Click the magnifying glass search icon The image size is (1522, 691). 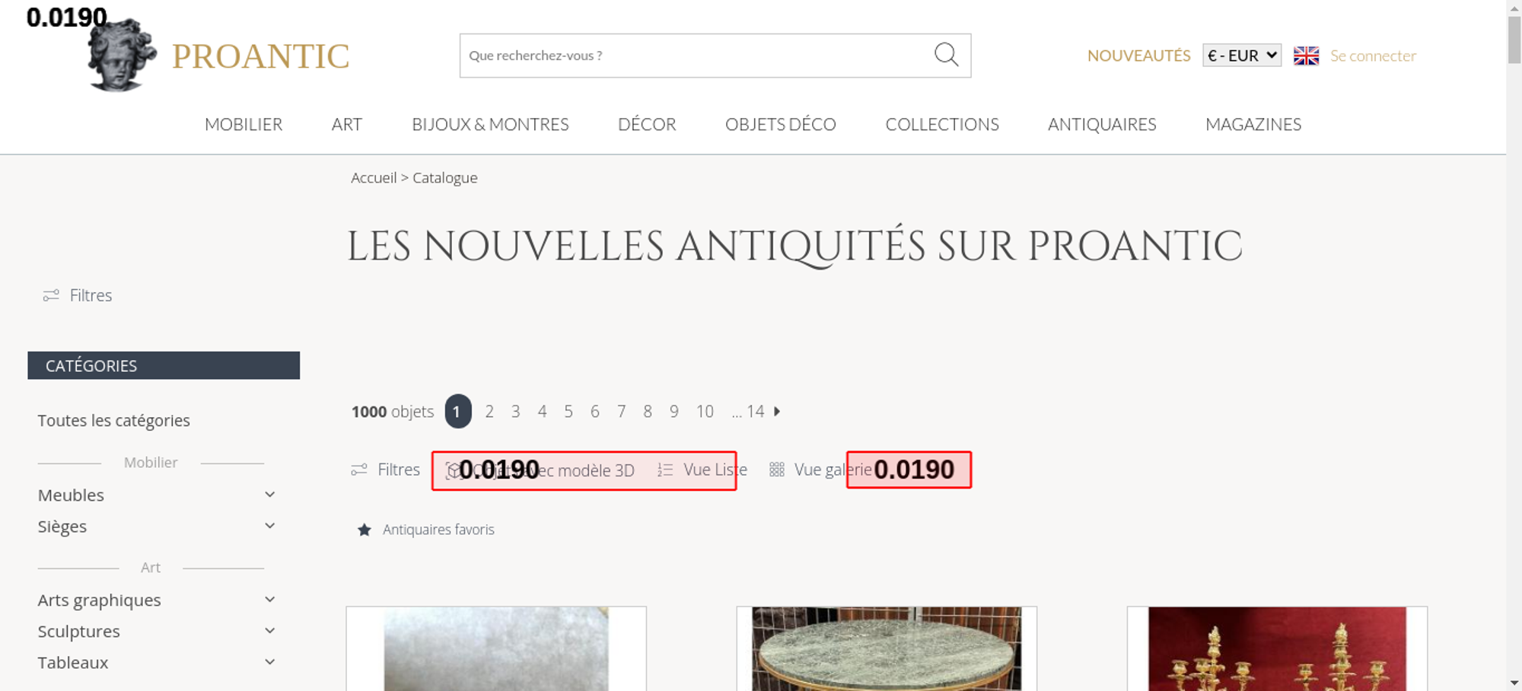(946, 55)
